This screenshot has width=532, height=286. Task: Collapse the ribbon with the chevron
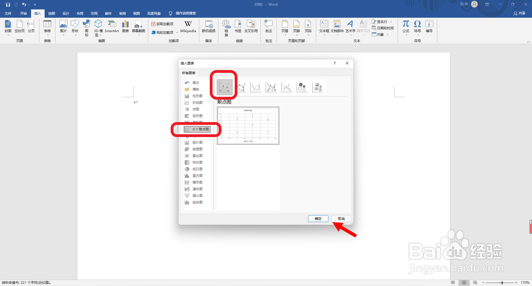coord(528,42)
